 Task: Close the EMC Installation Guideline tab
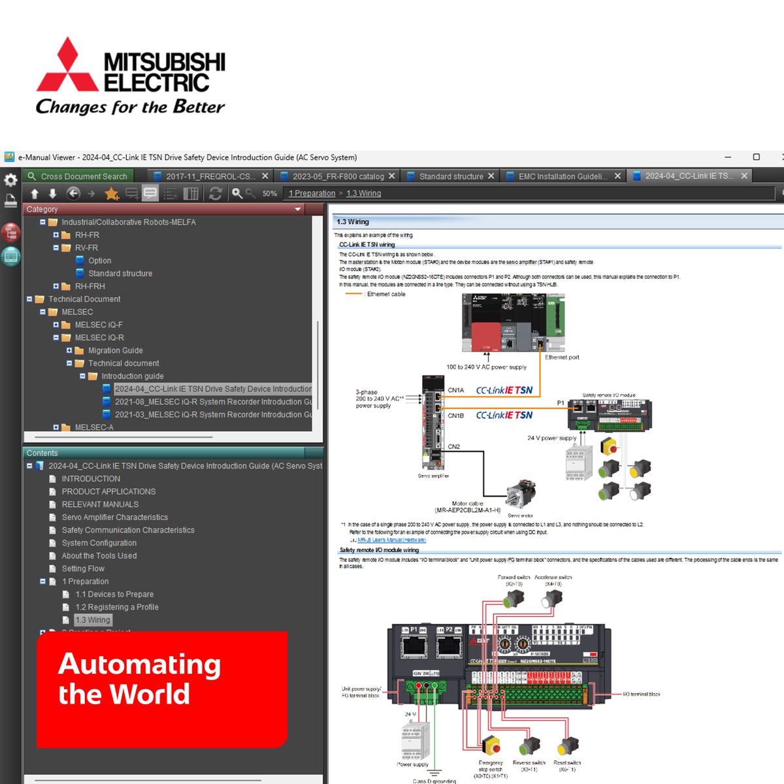click(x=618, y=176)
